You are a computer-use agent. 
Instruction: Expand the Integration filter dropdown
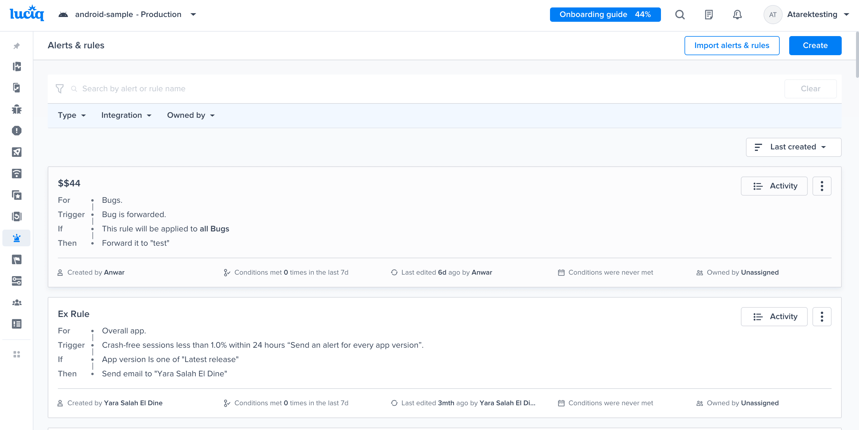[126, 115]
